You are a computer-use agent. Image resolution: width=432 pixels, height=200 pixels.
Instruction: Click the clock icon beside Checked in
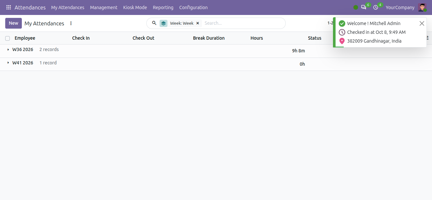[x=342, y=32]
